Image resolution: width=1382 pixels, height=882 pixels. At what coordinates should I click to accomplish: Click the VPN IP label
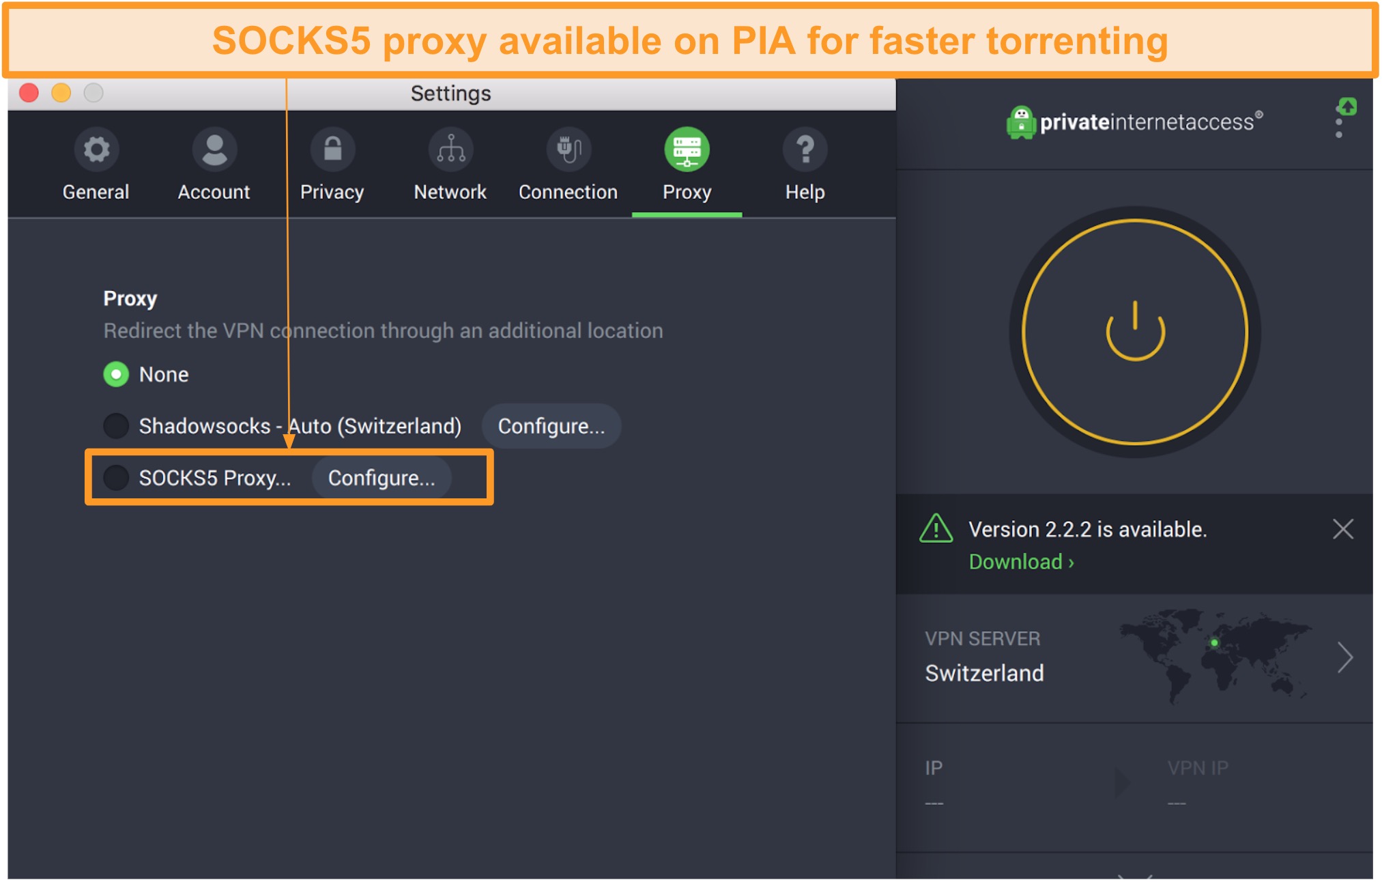click(1198, 768)
